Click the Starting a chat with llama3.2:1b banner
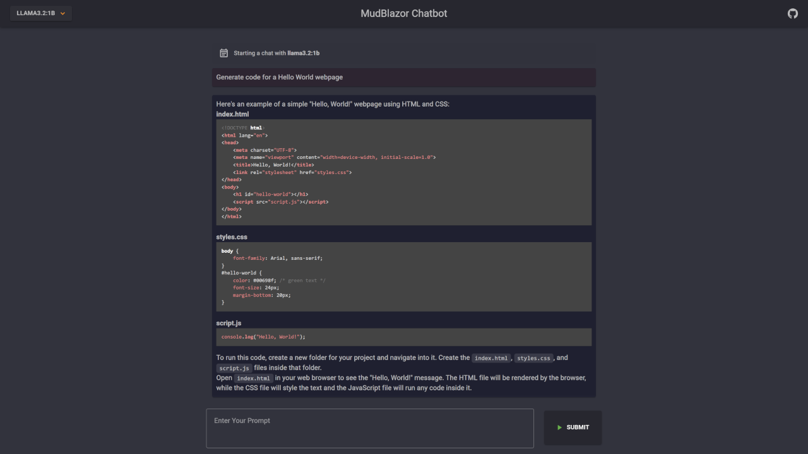808x454 pixels. (x=404, y=53)
